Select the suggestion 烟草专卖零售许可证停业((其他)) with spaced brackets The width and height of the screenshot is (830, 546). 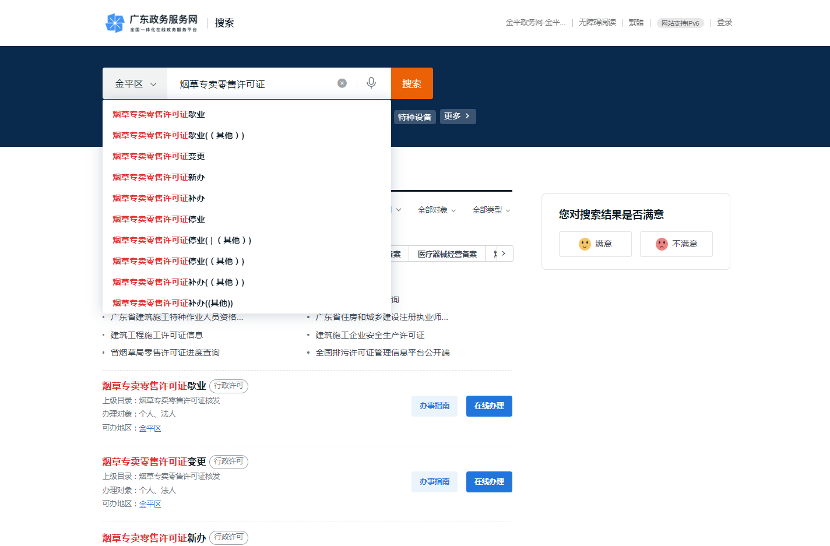click(247, 261)
